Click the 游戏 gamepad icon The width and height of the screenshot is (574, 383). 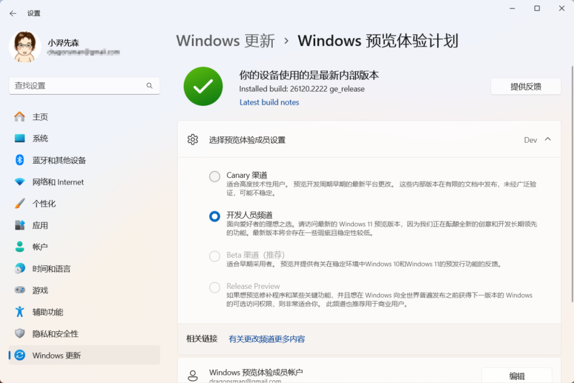coord(20,290)
